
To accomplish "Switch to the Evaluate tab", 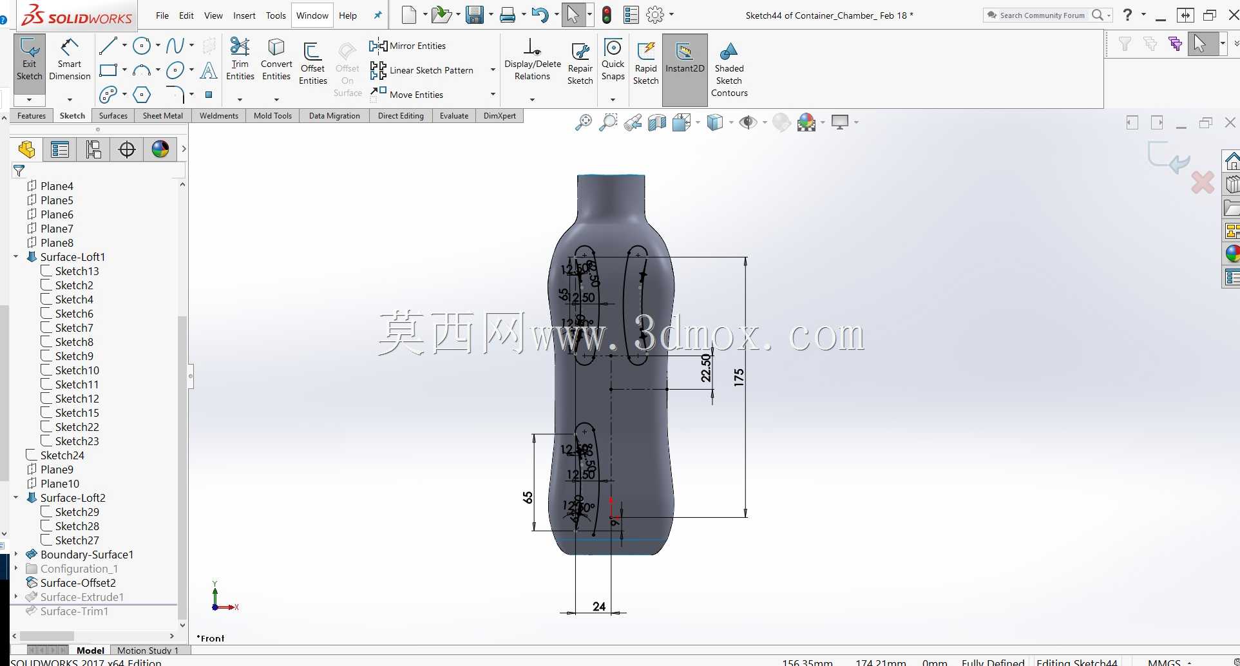I will 454,116.
